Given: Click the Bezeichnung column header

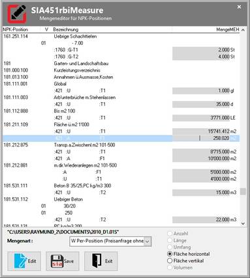Looking at the screenshot, I should (66, 29).
